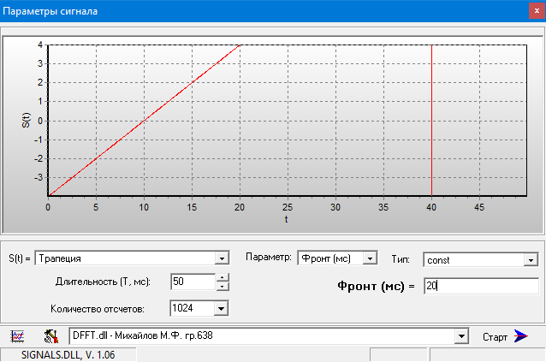Viewport: 546px width, 362px height.
Task: Click the signal graph icon in bottom toolbar
Action: click(17, 336)
